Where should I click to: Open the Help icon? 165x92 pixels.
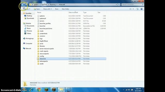pyautogui.click(x=142, y=9)
